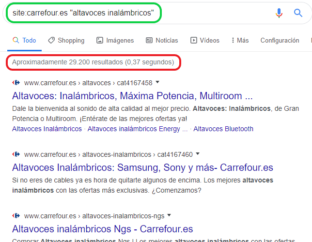
Task: Switch to the Vídeos tab
Action: tap(205, 40)
